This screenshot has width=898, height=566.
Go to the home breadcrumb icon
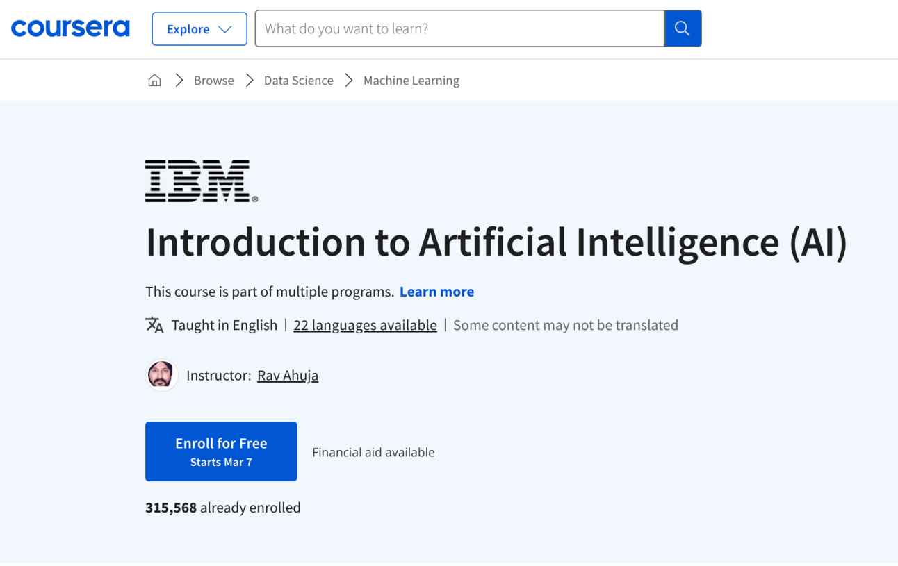point(154,81)
